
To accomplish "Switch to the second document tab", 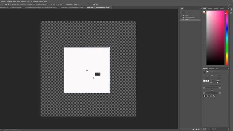I will 42,7.
